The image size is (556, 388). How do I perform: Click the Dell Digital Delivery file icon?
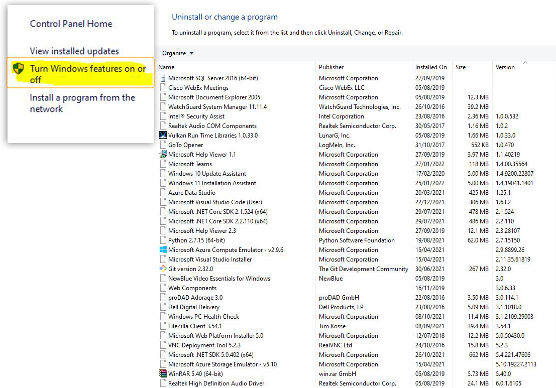click(x=163, y=307)
